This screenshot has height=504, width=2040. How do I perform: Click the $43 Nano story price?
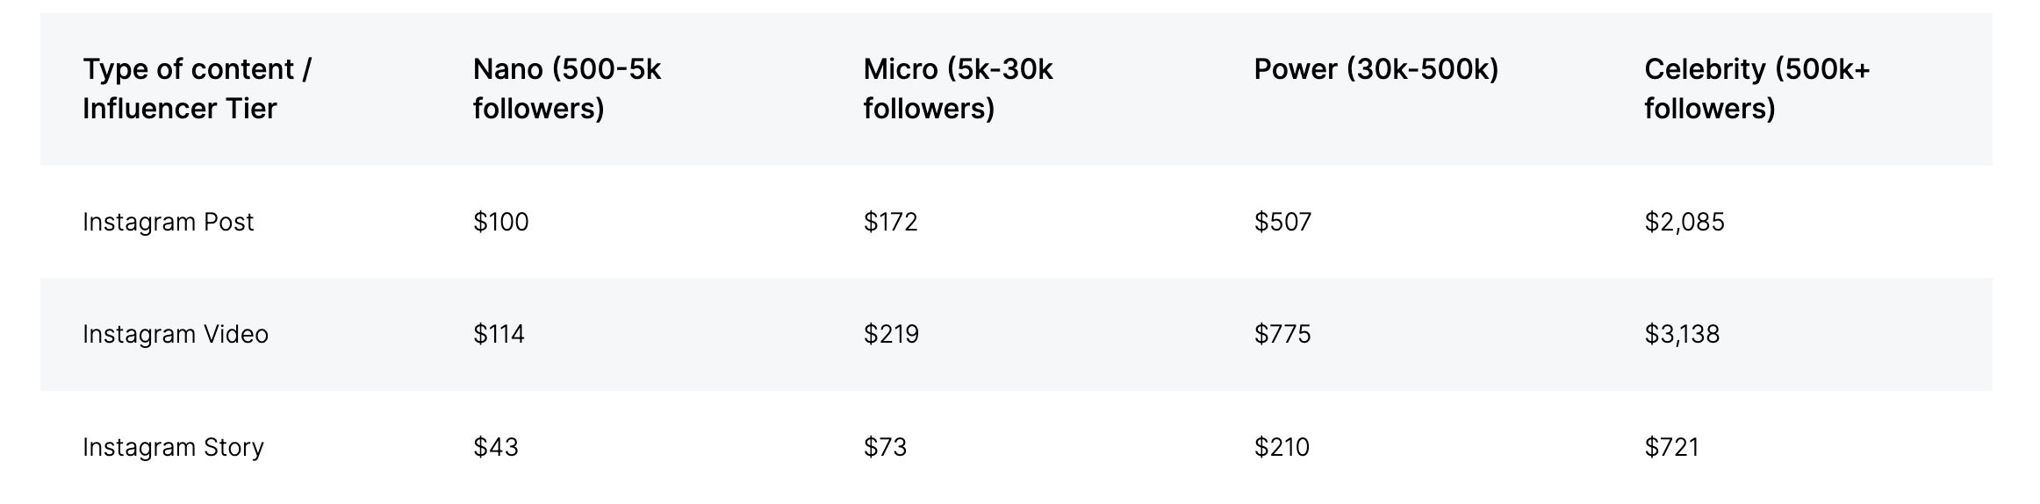tap(495, 447)
